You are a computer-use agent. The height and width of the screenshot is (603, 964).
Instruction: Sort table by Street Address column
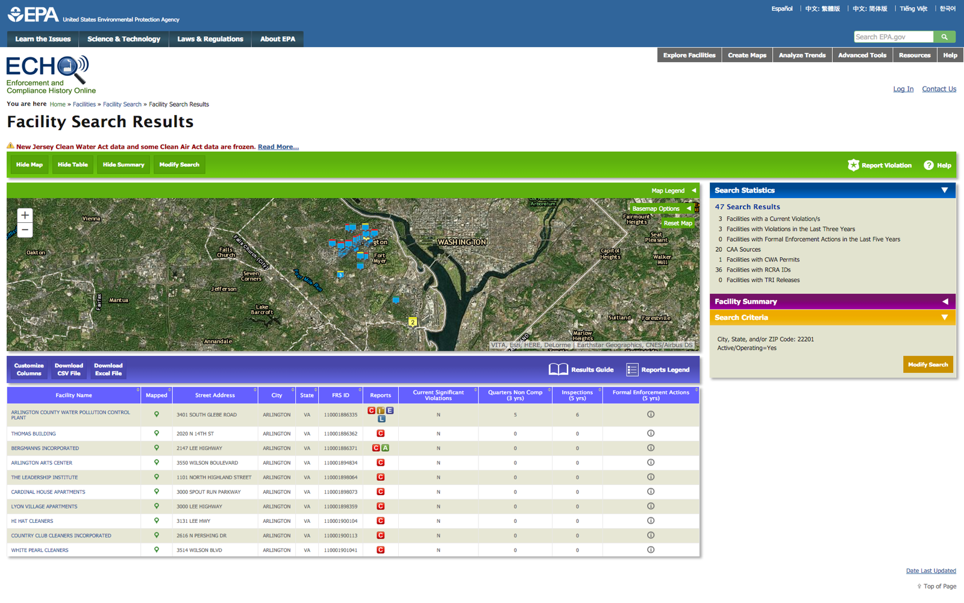click(x=215, y=395)
